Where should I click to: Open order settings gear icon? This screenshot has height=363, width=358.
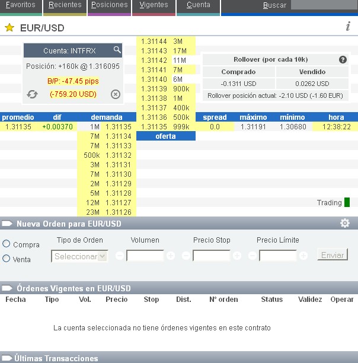pyautogui.click(x=345, y=223)
